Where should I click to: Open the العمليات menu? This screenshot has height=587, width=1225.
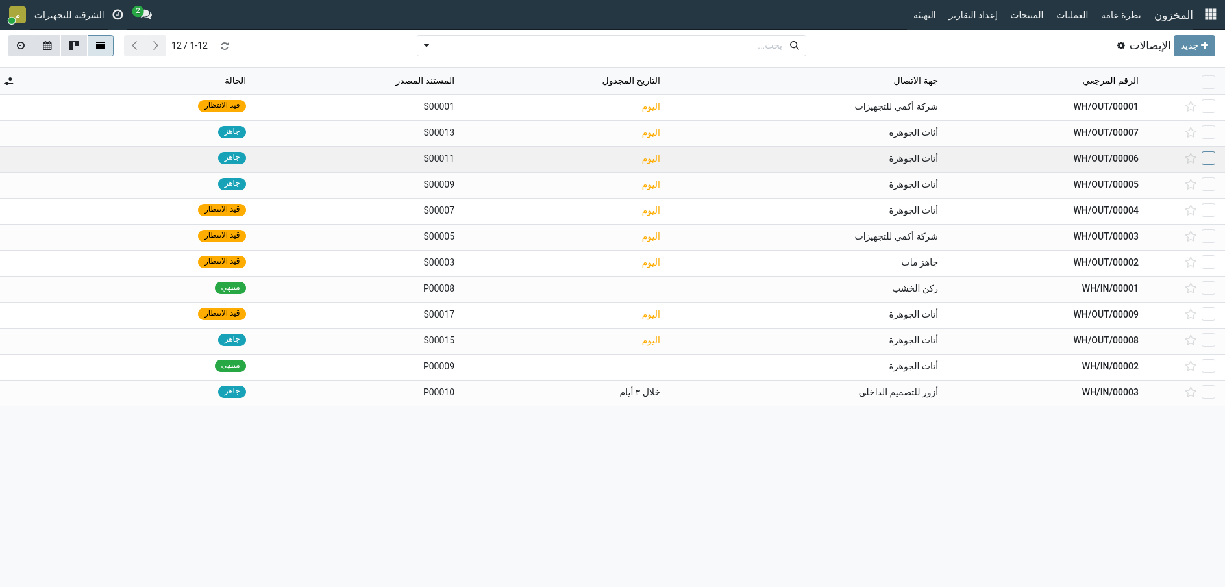[x=1072, y=14]
